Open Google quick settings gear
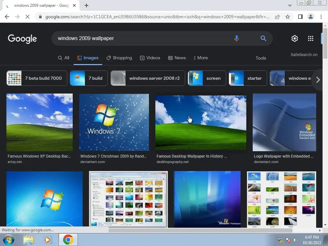Screen dimensions: 328x246 [295, 38]
